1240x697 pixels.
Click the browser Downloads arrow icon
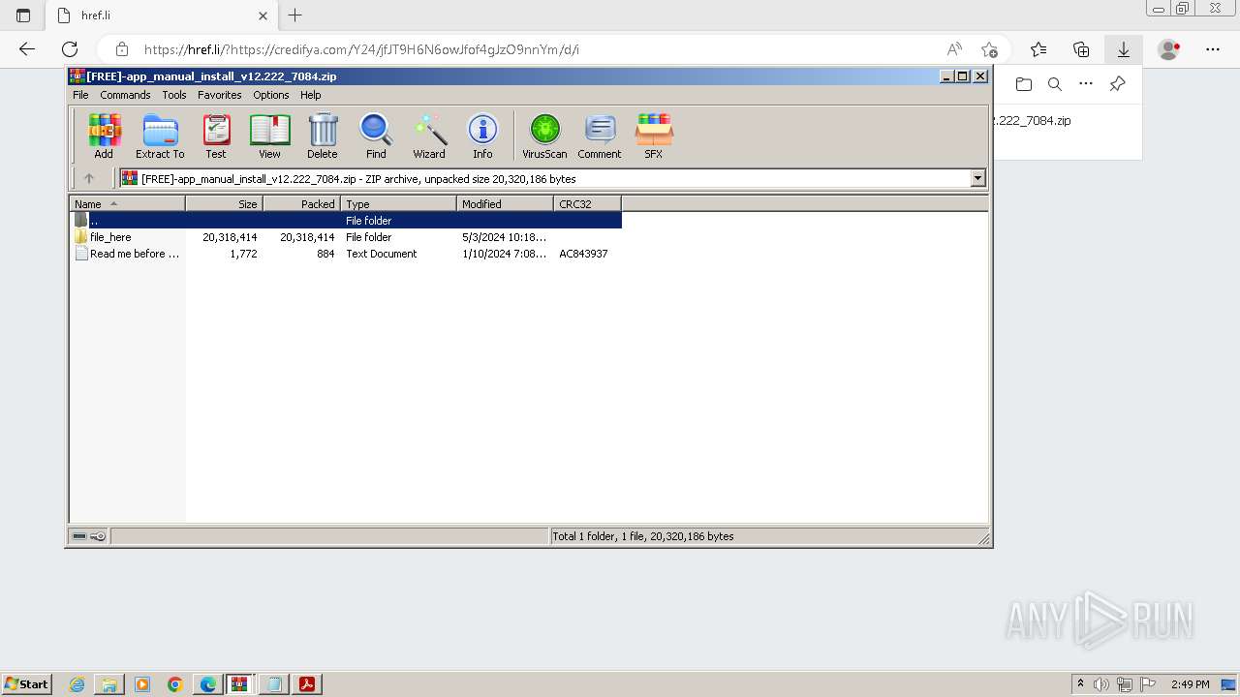point(1124,49)
